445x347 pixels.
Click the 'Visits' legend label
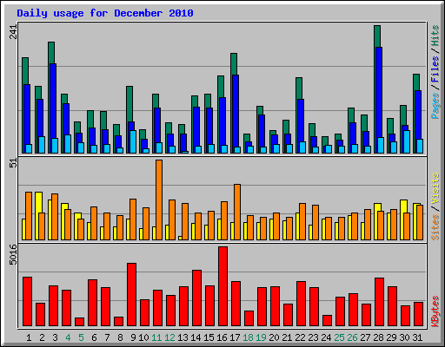point(435,188)
